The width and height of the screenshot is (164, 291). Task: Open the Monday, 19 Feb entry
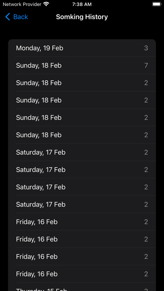pyautogui.click(x=82, y=48)
